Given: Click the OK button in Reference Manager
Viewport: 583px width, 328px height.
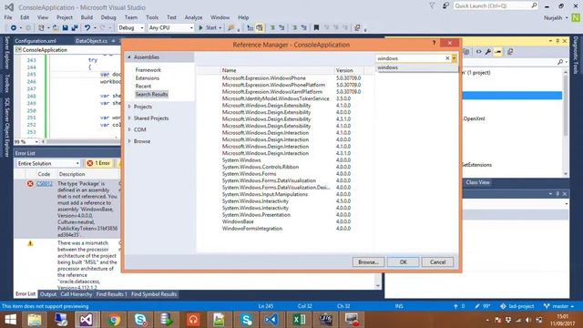Looking at the screenshot, I should [x=403, y=262].
